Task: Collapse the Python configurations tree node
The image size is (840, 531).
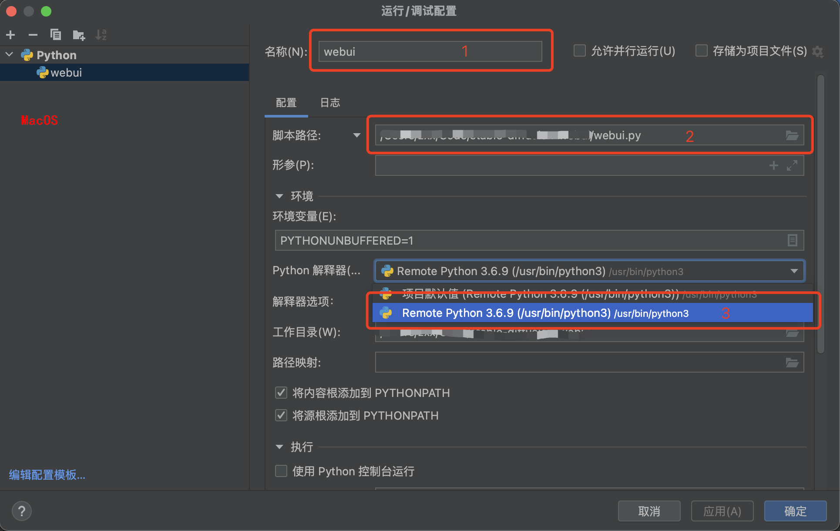Action: pos(10,55)
